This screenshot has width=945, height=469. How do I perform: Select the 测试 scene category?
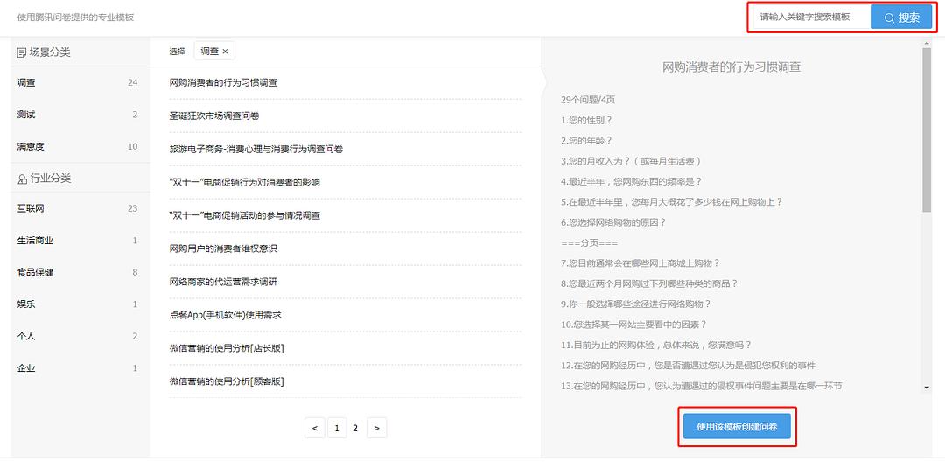(26, 115)
